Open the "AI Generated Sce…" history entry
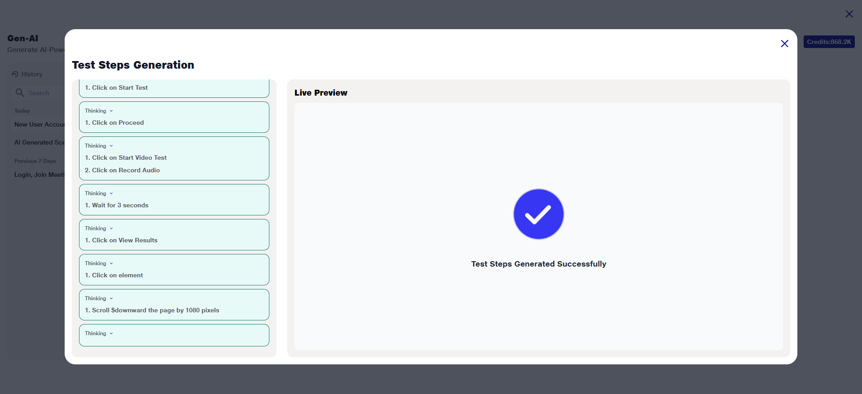This screenshot has width=862, height=394. click(40, 142)
